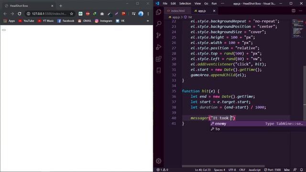The image size is (306, 172).
Task: Open the notifications bell in status bar
Action: click(302, 170)
